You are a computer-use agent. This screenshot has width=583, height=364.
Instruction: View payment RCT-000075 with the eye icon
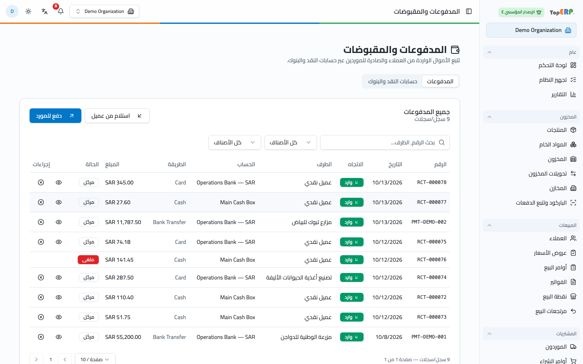click(59, 242)
